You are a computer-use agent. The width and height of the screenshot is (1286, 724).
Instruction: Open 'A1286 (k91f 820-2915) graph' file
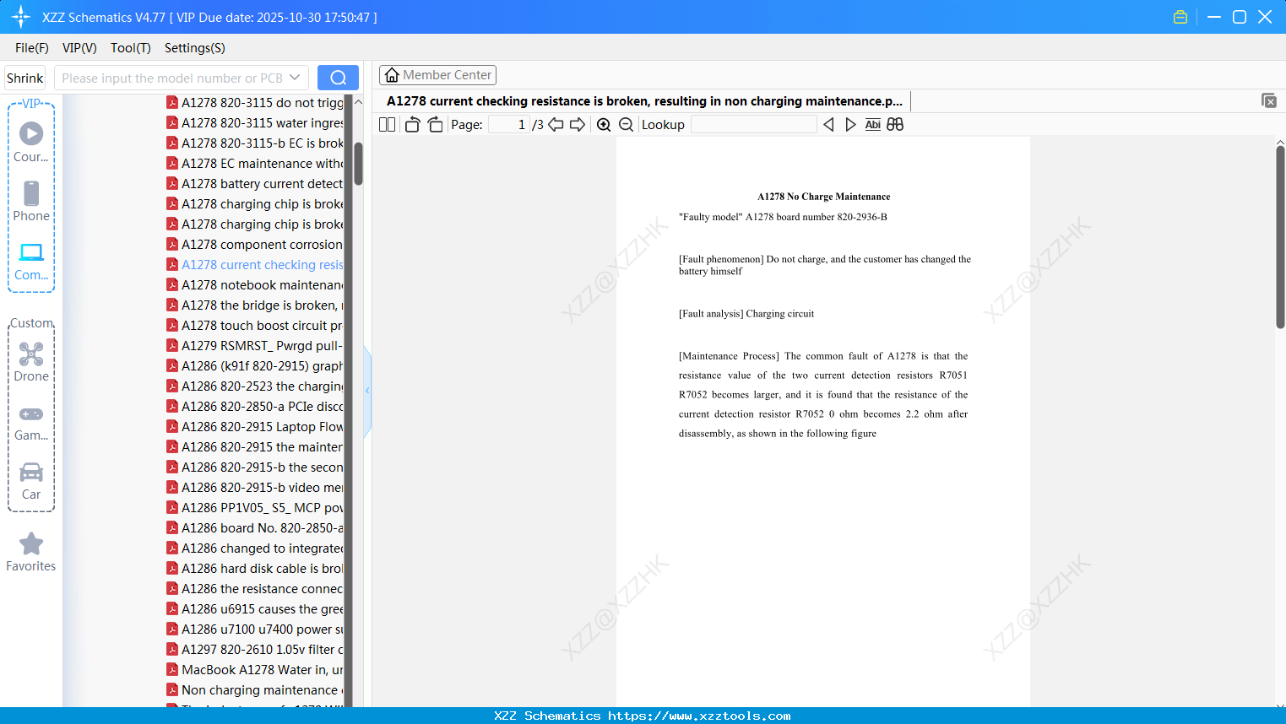[255, 366]
